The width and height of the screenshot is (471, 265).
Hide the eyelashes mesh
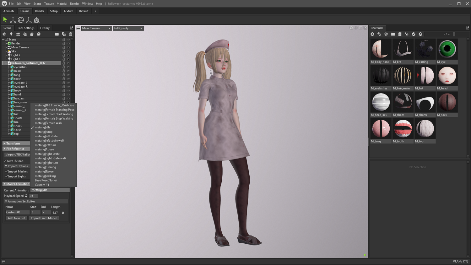pyautogui.click(x=68, y=67)
